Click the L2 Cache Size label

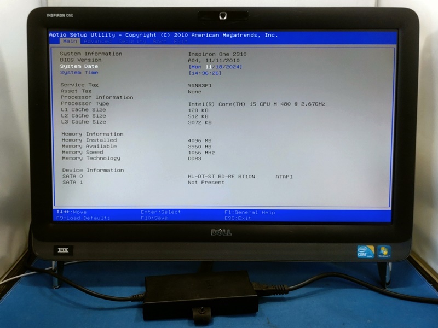[x=83, y=116]
